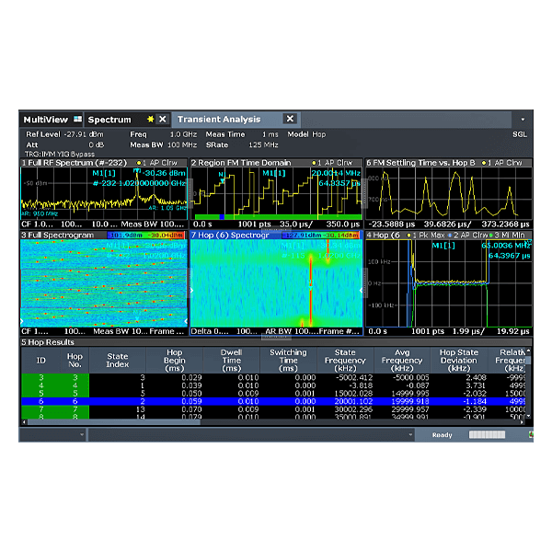Click the Avg Frequency (kHz) column header
552x552 pixels.
(x=402, y=360)
